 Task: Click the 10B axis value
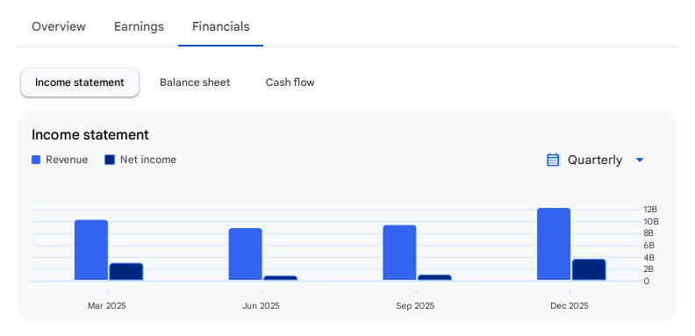point(651,222)
